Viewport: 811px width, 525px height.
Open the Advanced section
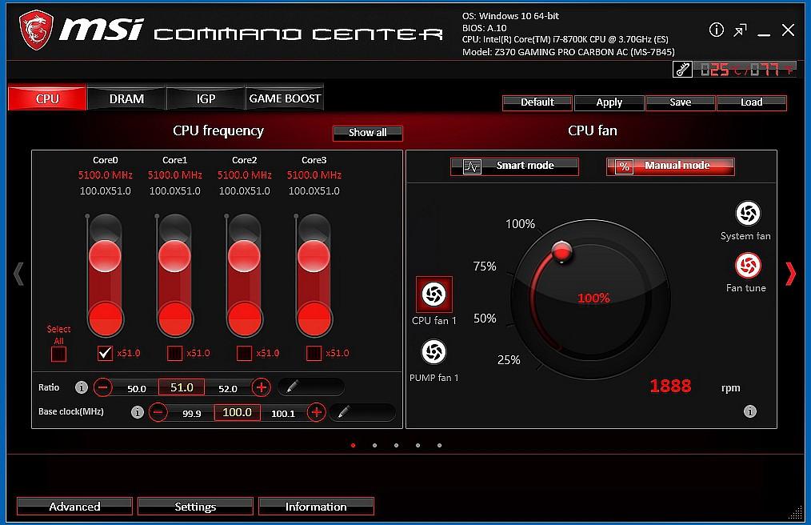74,507
